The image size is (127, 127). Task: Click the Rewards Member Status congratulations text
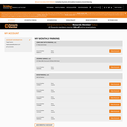pyautogui.click(x=72, y=25)
